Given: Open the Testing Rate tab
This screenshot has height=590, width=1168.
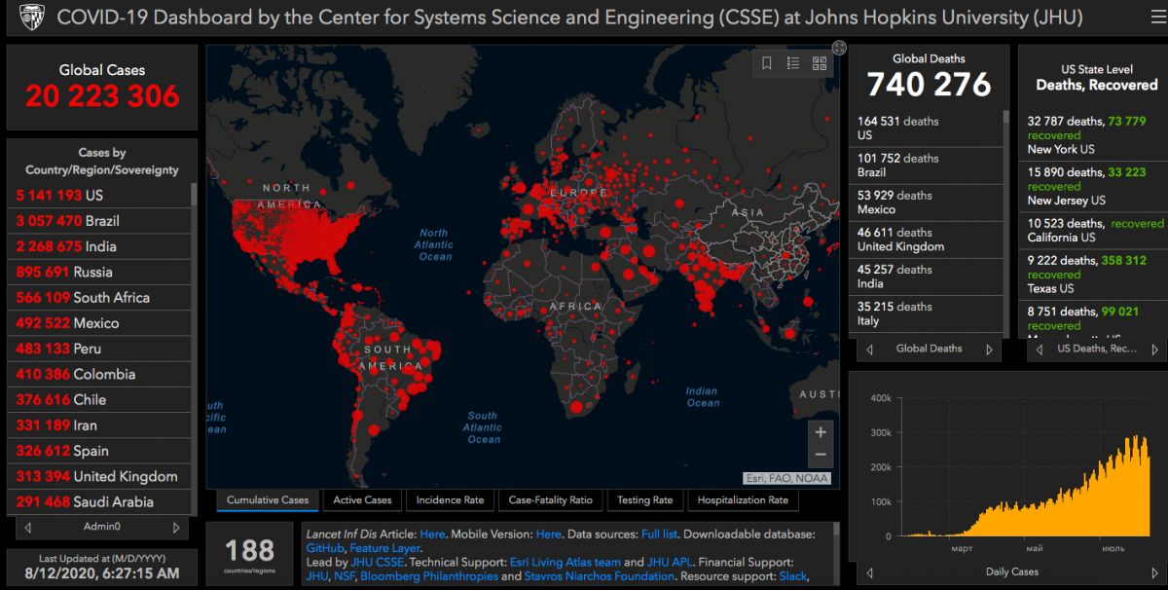Looking at the screenshot, I should click(644, 500).
